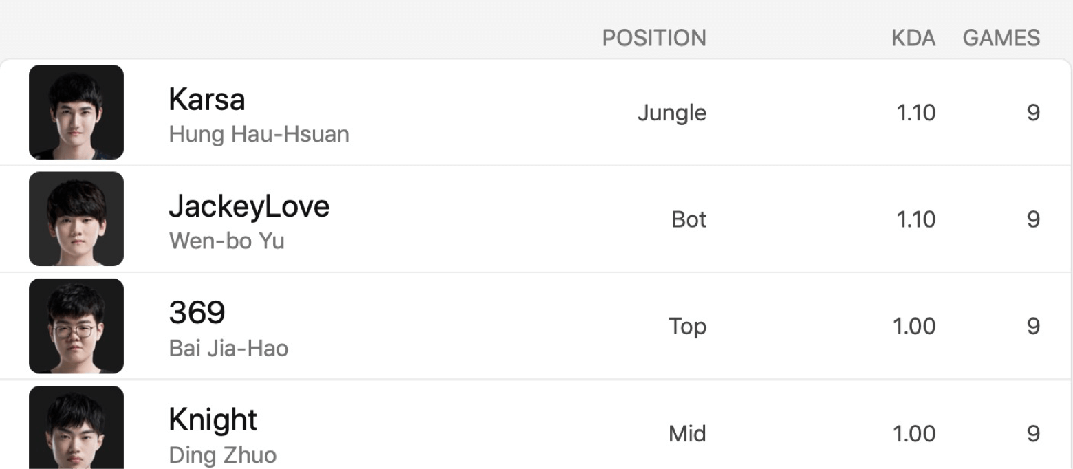Open the Knight player name link
This screenshot has width=1073, height=469.
coord(213,420)
